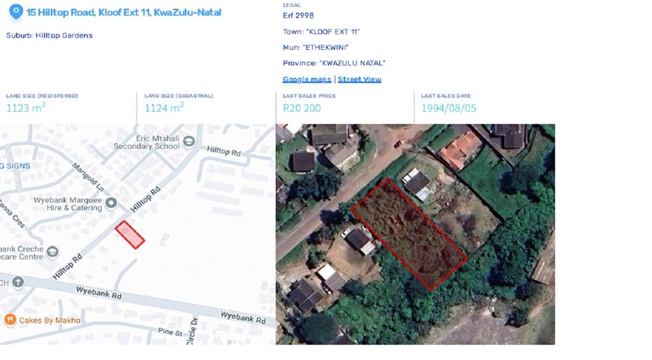Image resolution: width=652 pixels, height=360 pixels.
Task: Click the last sales price R20 200
Action: (x=302, y=108)
